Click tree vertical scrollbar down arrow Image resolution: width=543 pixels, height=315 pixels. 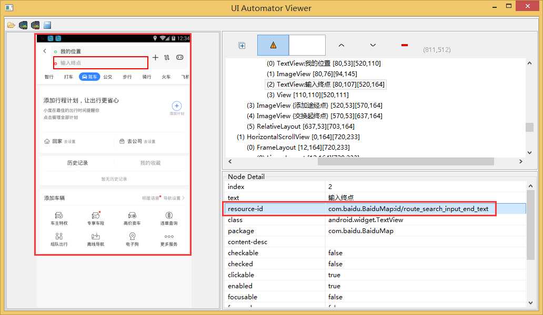pos(529,153)
